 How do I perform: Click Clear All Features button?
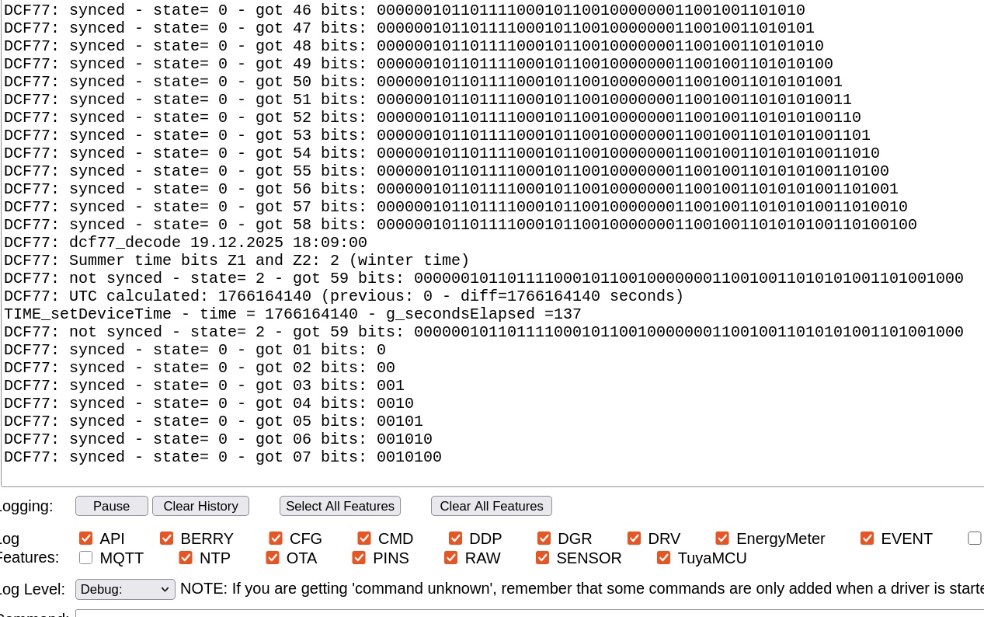[492, 506]
